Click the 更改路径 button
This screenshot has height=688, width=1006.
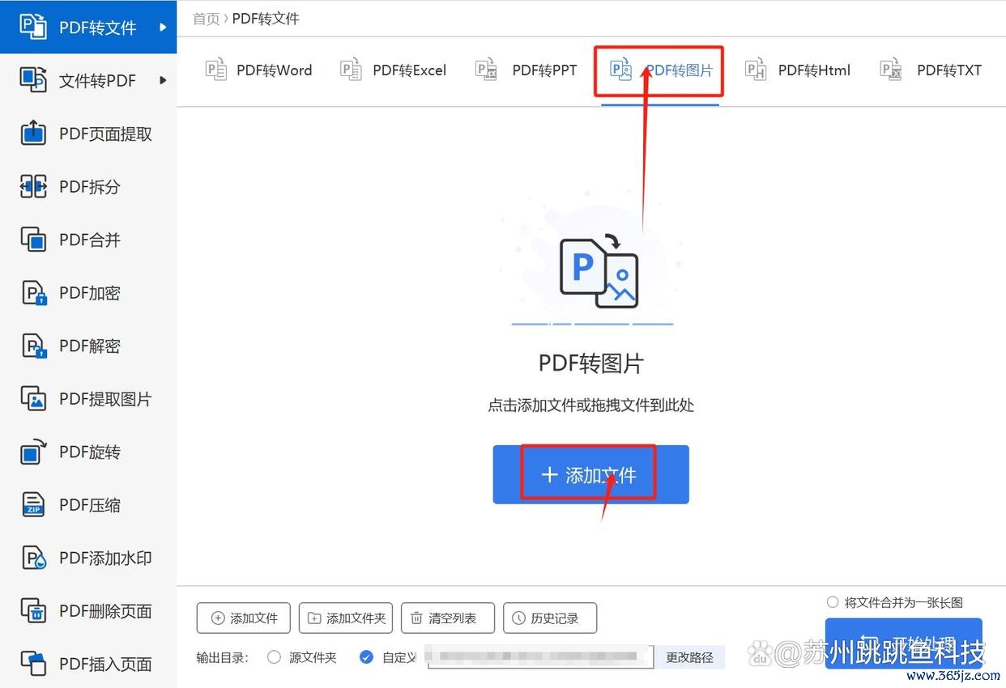coord(689,657)
